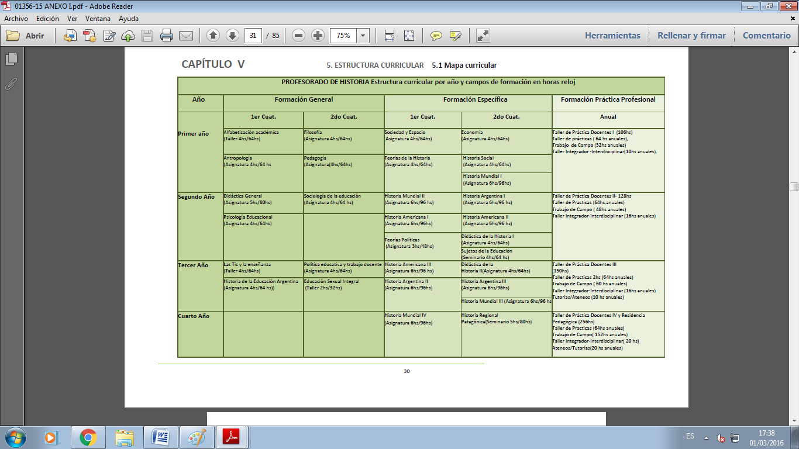Click the 'Primer año' row label
799x449 pixels.
(x=193, y=134)
